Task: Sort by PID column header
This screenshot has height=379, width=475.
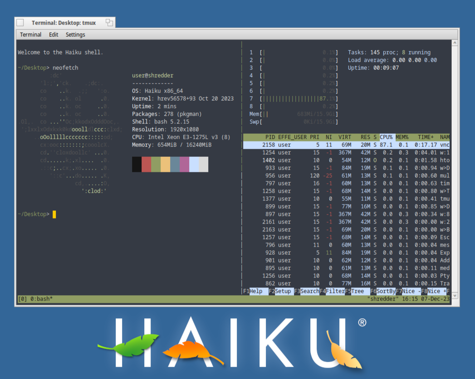Action: pyautogui.click(x=270, y=137)
